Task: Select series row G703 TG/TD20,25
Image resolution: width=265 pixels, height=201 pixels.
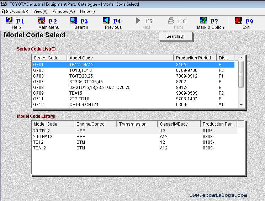Action: point(133,76)
